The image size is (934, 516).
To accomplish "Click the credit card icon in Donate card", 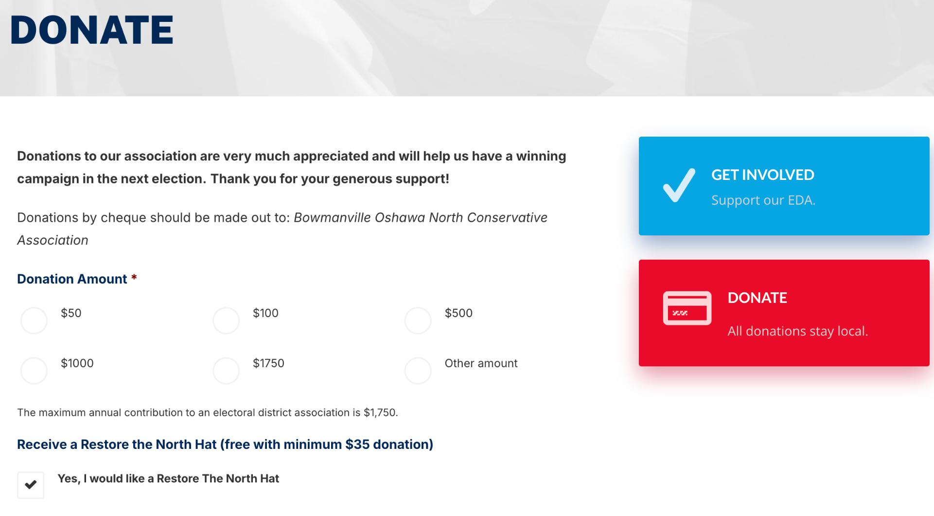I will pos(687,308).
